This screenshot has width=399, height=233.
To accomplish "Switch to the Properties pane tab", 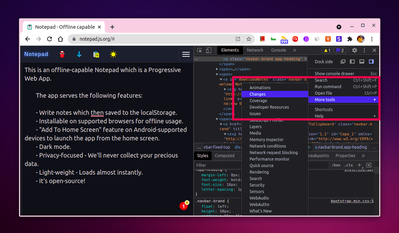I will click(x=345, y=155).
